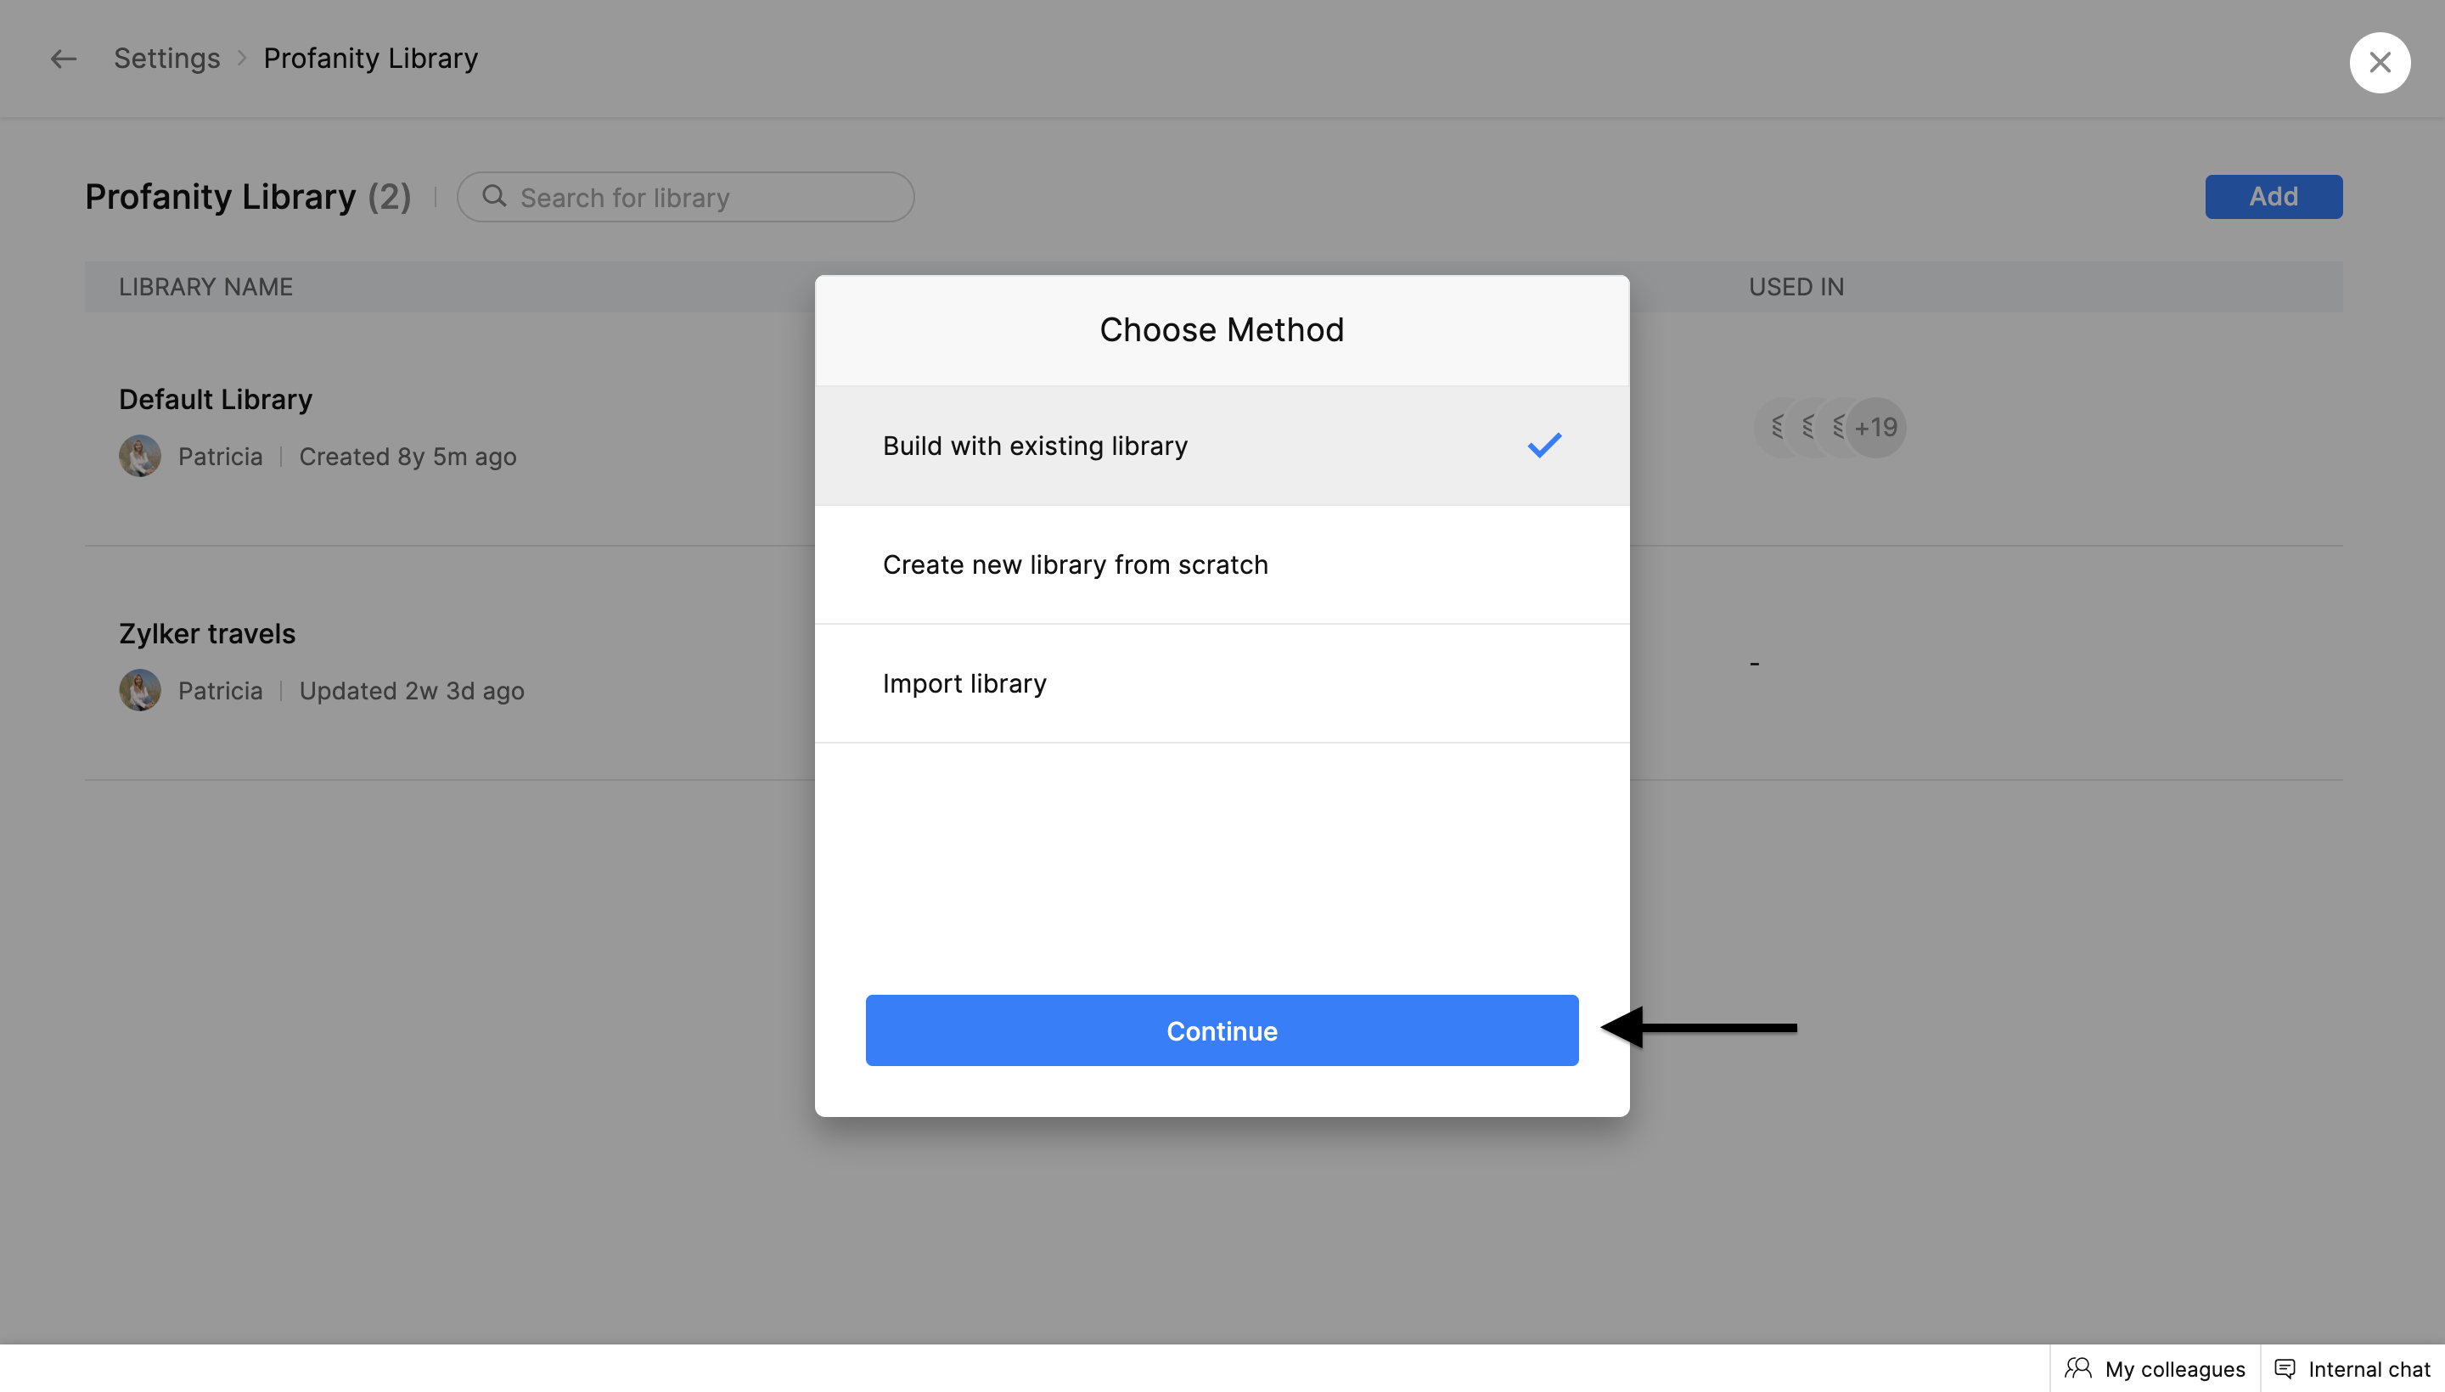The height and width of the screenshot is (1392, 2445).
Task: Click the first used-in brand icon
Action: [1778, 427]
